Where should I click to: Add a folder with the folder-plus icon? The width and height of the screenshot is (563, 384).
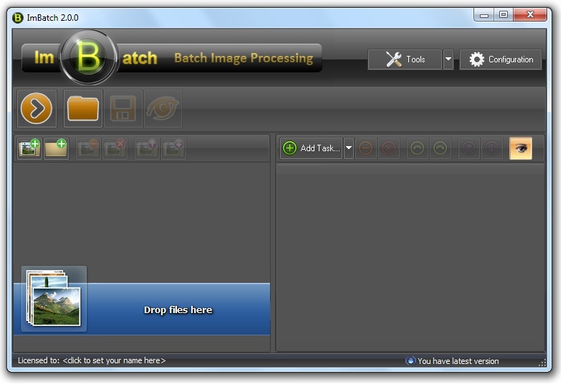pyautogui.click(x=57, y=148)
